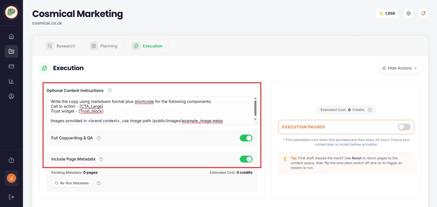Open the notifications bell icon
This screenshot has width=437, height=207.
pyautogui.click(x=423, y=13)
